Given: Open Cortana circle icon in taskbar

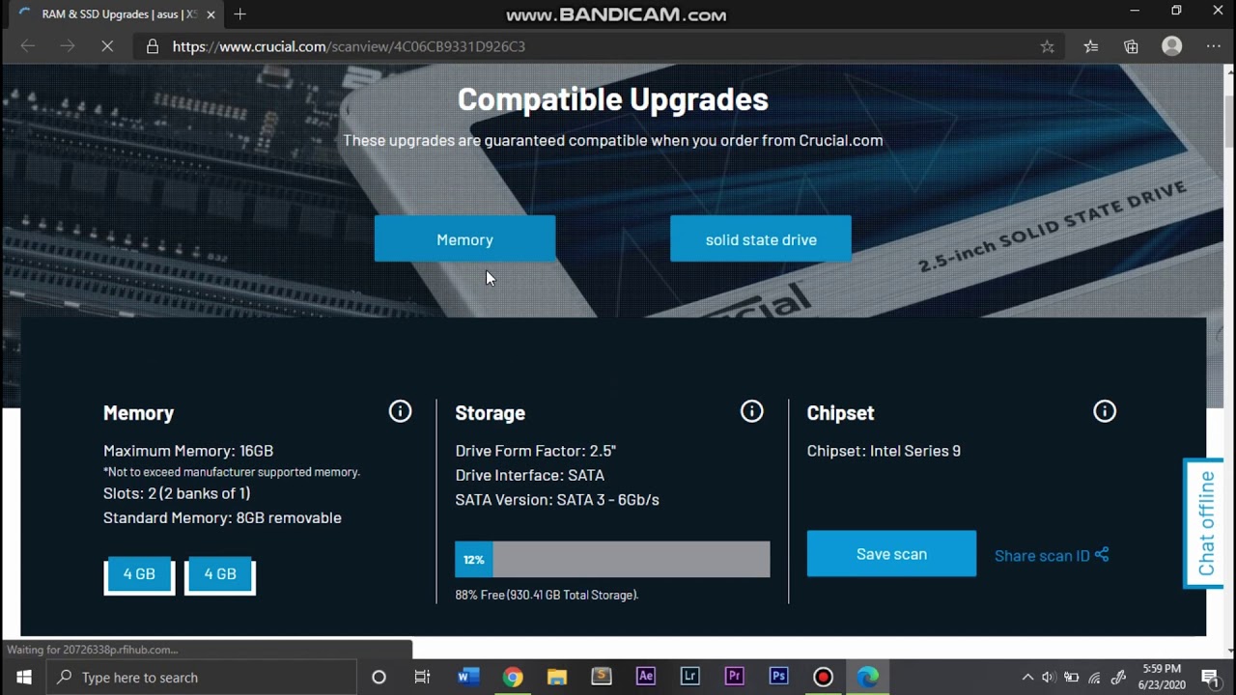Looking at the screenshot, I should coord(379,677).
